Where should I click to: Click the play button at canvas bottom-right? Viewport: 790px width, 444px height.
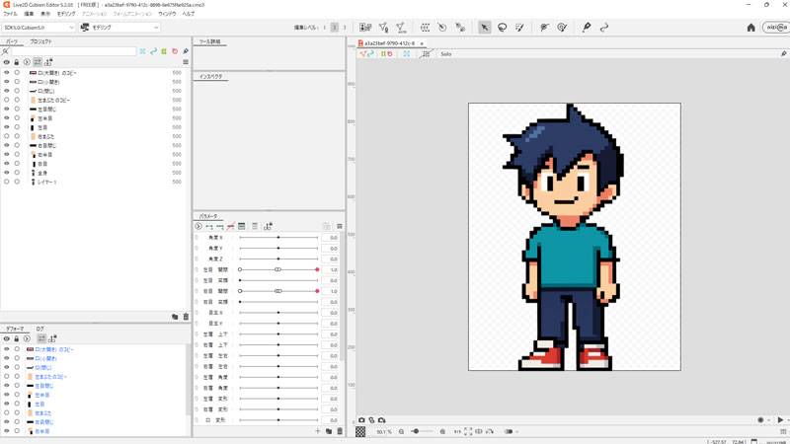pyautogui.click(x=780, y=420)
